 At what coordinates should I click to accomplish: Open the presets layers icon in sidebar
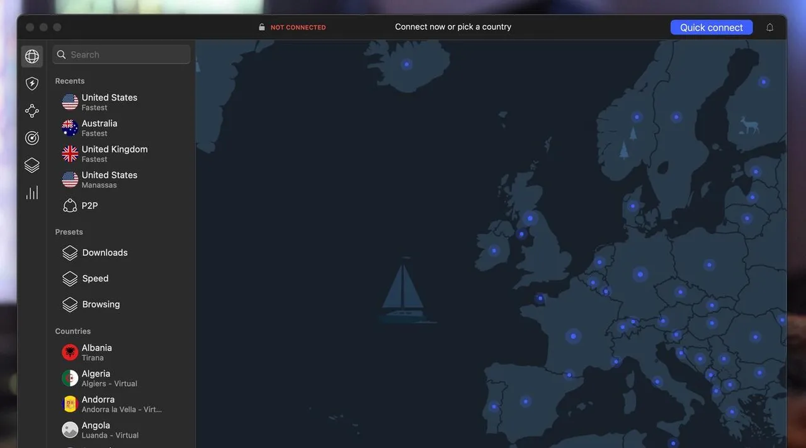(x=32, y=165)
